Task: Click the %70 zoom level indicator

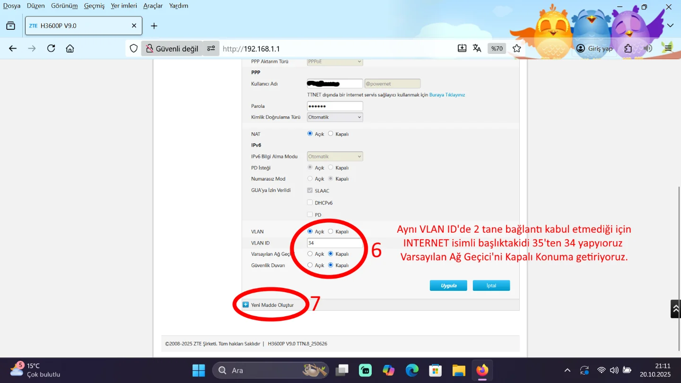Action: point(497,48)
